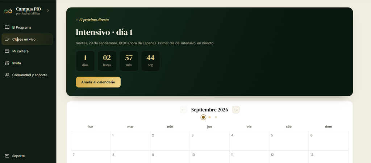Viewport: 371px width, 163px height.
Task: Click the video camera icon for Clases en vivo
Action: coord(7,39)
